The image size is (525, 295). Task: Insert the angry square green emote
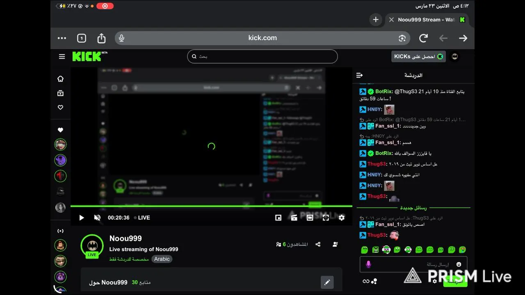click(x=375, y=250)
